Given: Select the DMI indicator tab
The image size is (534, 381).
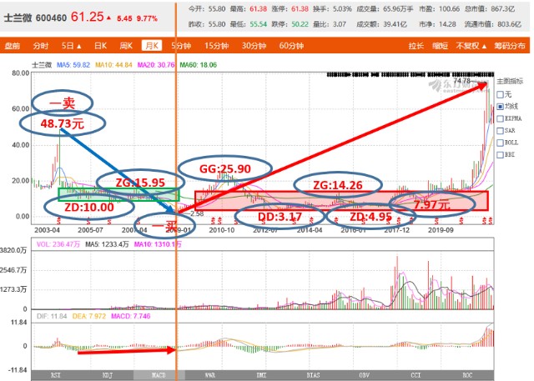Looking at the screenshot, I should [261, 375].
